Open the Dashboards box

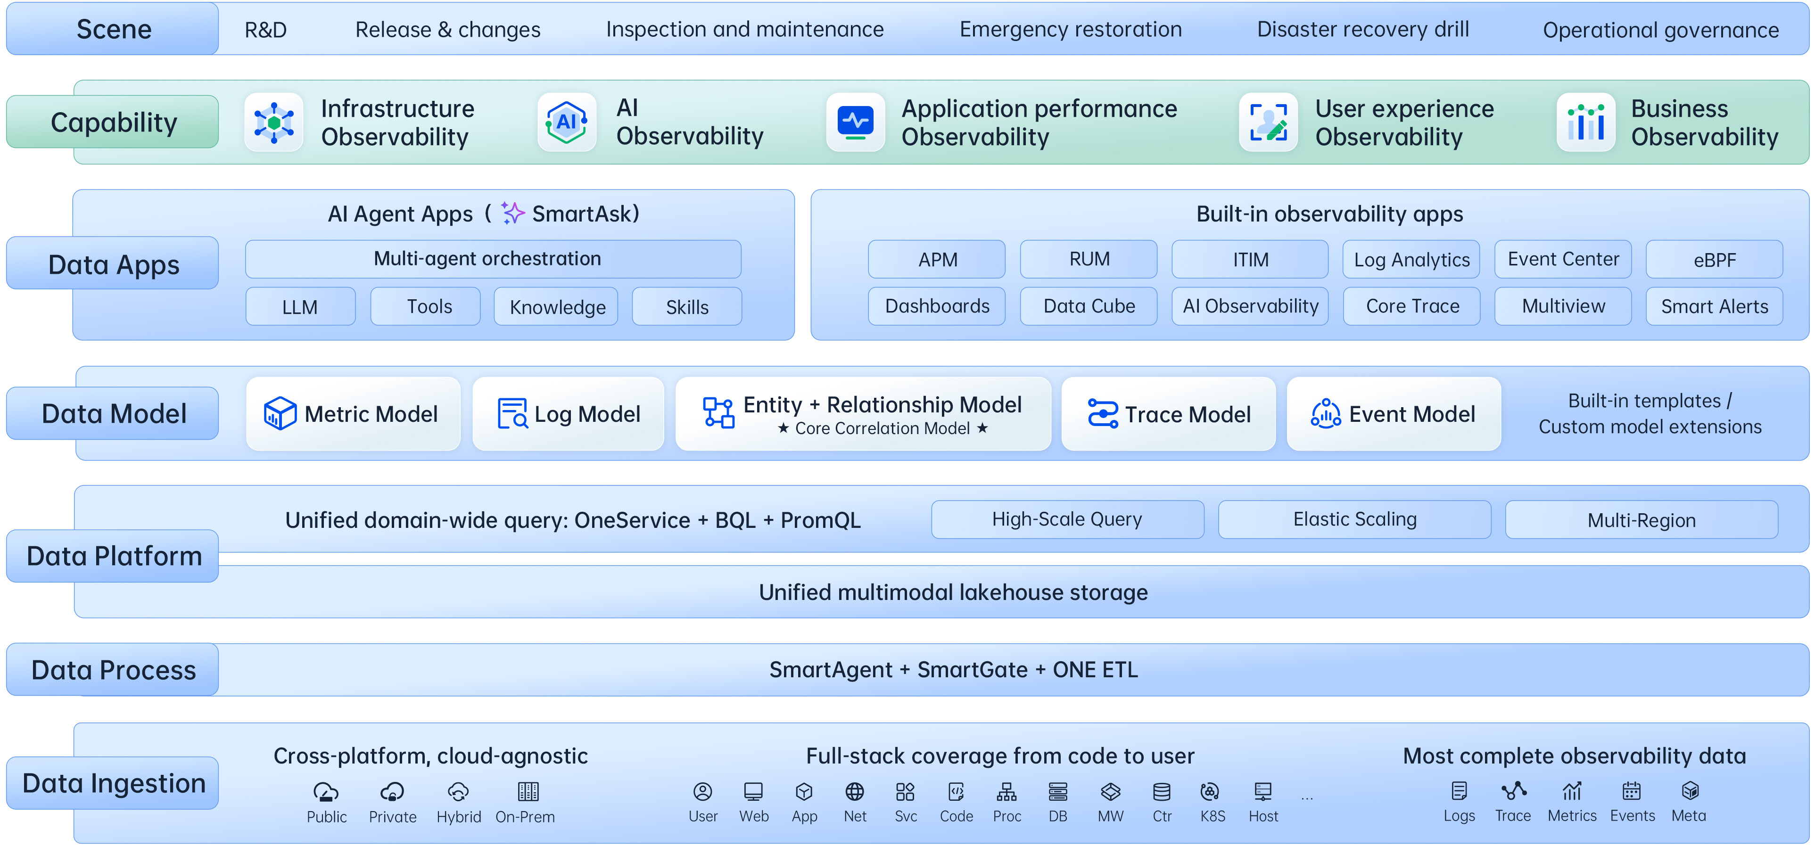(x=936, y=306)
